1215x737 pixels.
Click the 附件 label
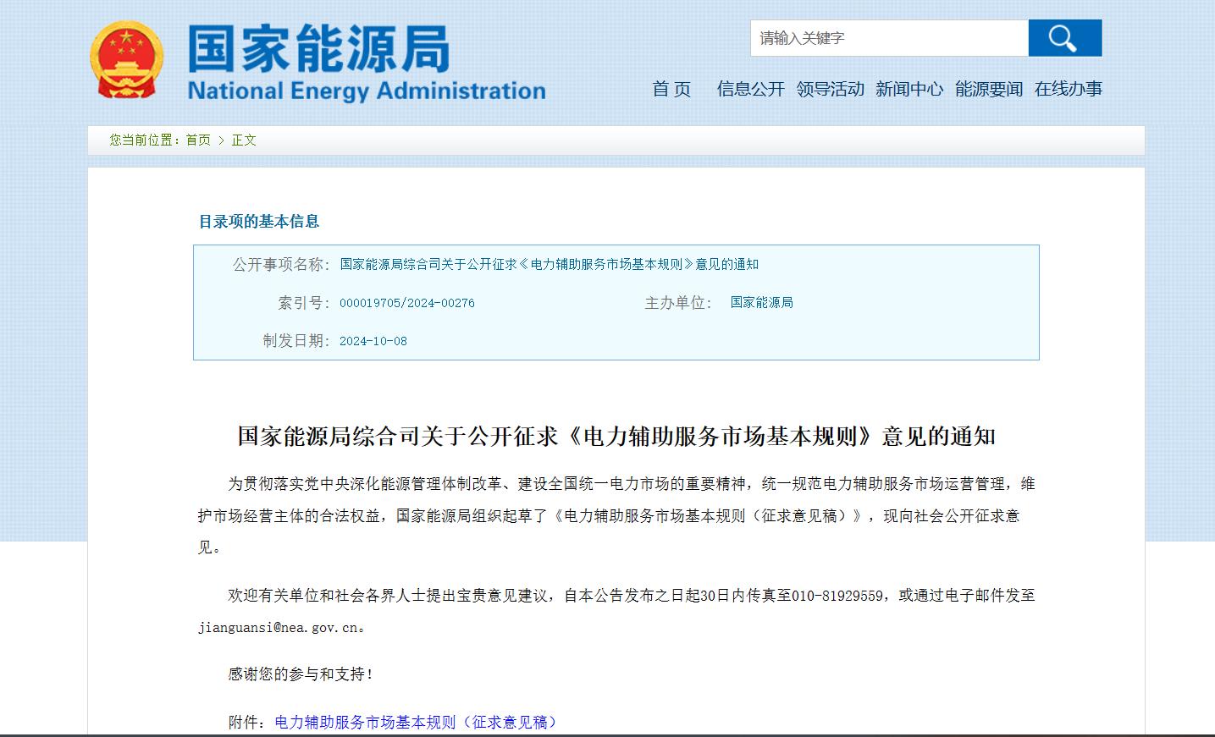[x=247, y=723]
